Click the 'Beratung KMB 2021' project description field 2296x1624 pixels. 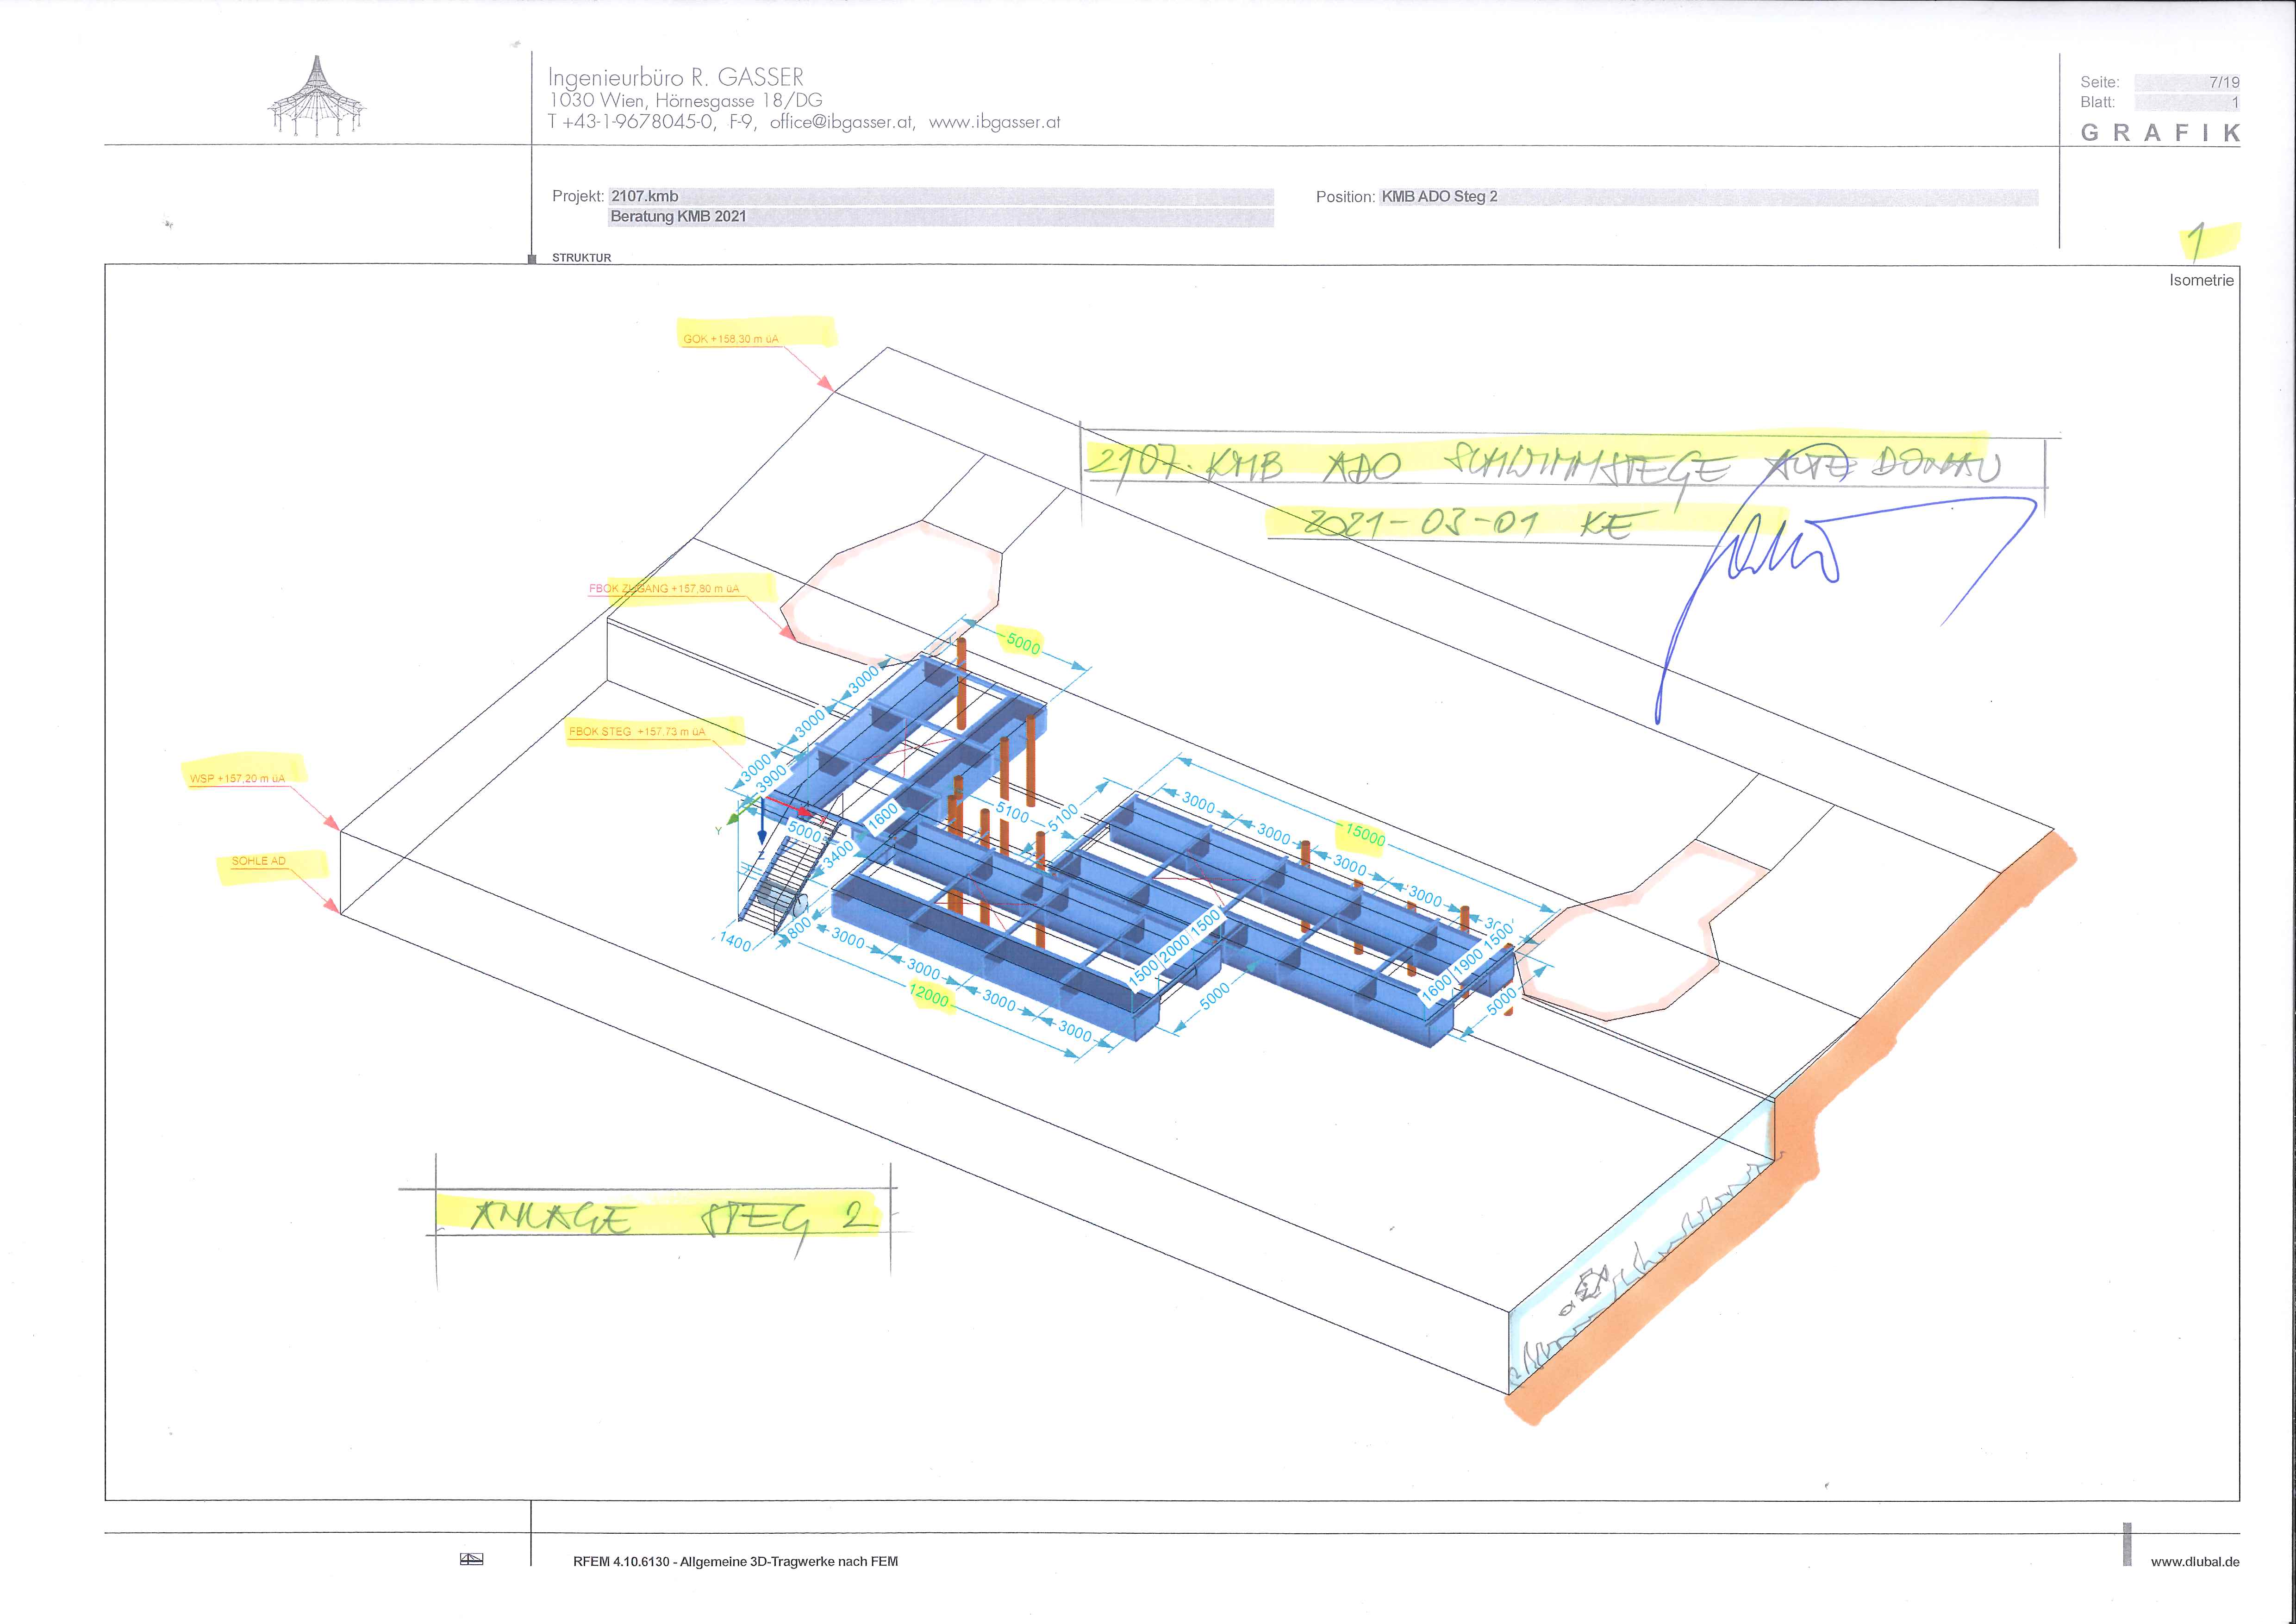pos(941,216)
